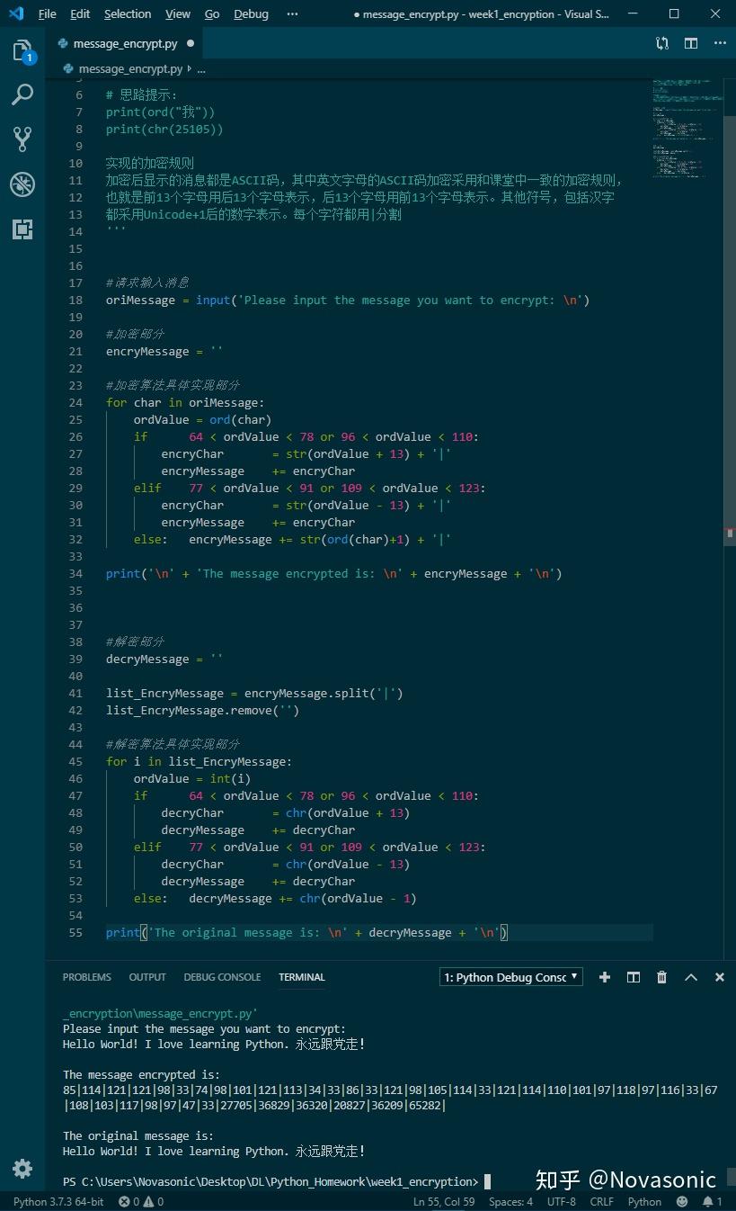Change the Python language mode
This screenshot has width=736, height=1211.
pyautogui.click(x=644, y=1202)
